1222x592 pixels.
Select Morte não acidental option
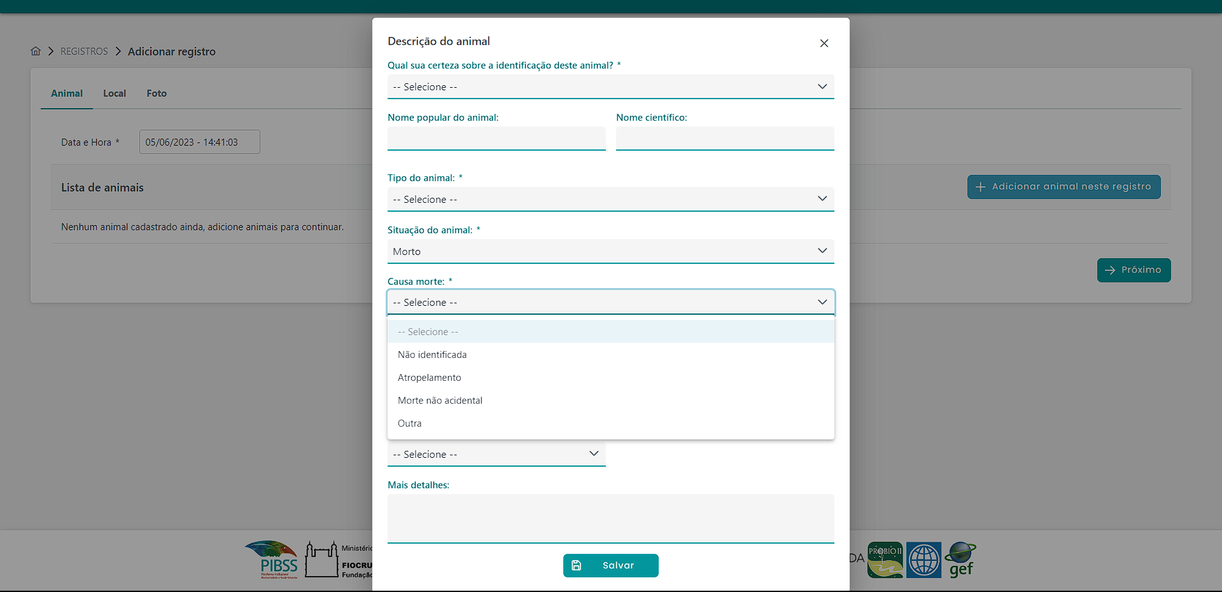(x=611, y=401)
